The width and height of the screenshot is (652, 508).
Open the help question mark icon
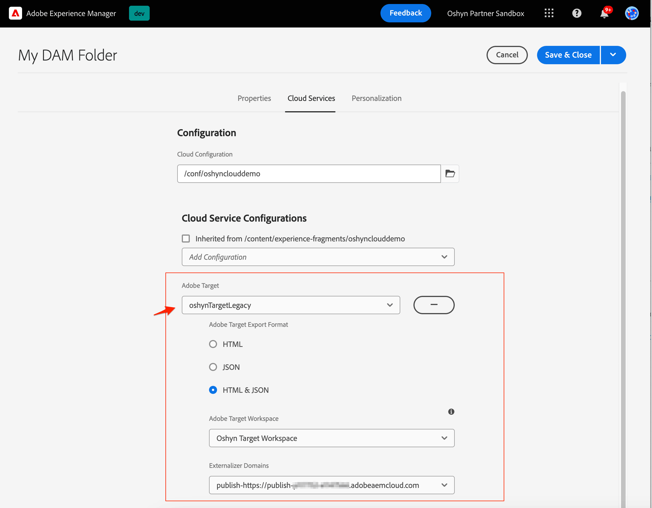tap(577, 13)
